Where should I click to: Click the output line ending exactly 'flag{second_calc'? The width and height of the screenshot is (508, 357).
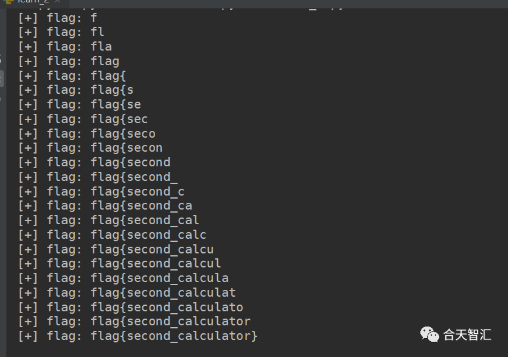coord(112,235)
